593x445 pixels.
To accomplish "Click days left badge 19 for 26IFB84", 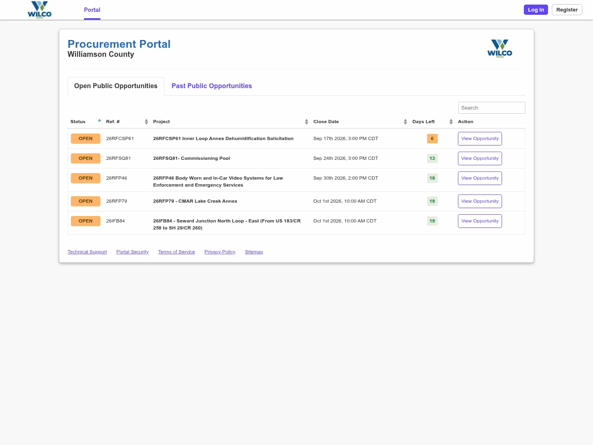I will 432,221.
